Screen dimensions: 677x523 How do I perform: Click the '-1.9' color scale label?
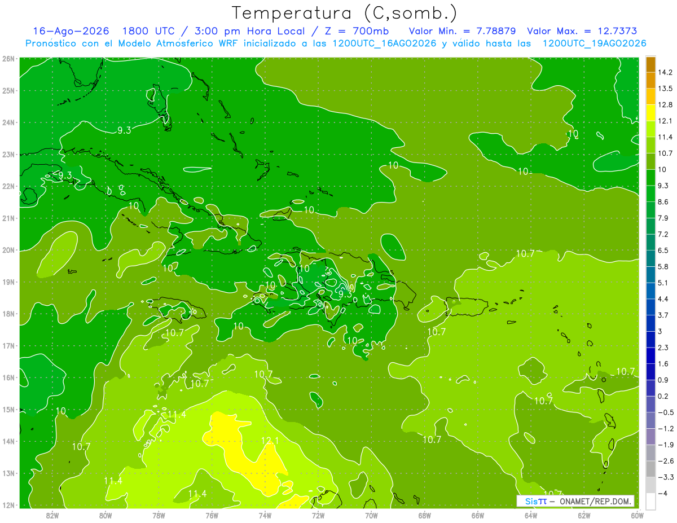(666, 445)
